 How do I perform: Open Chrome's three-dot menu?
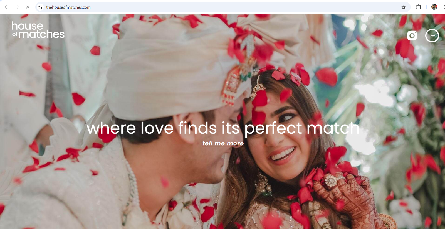coord(444,7)
